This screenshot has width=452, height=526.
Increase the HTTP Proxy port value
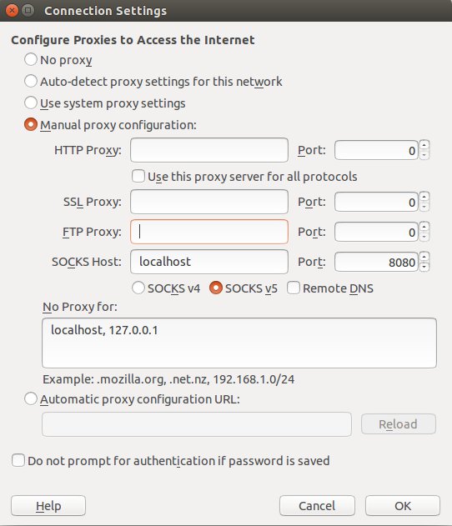[424, 145]
